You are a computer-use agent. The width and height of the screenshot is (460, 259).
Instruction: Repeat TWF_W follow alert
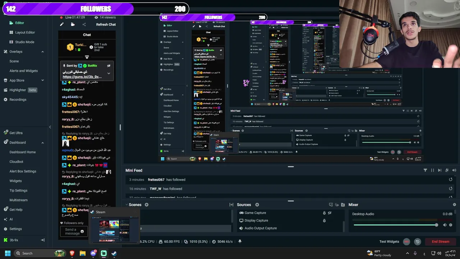pyautogui.click(x=451, y=188)
